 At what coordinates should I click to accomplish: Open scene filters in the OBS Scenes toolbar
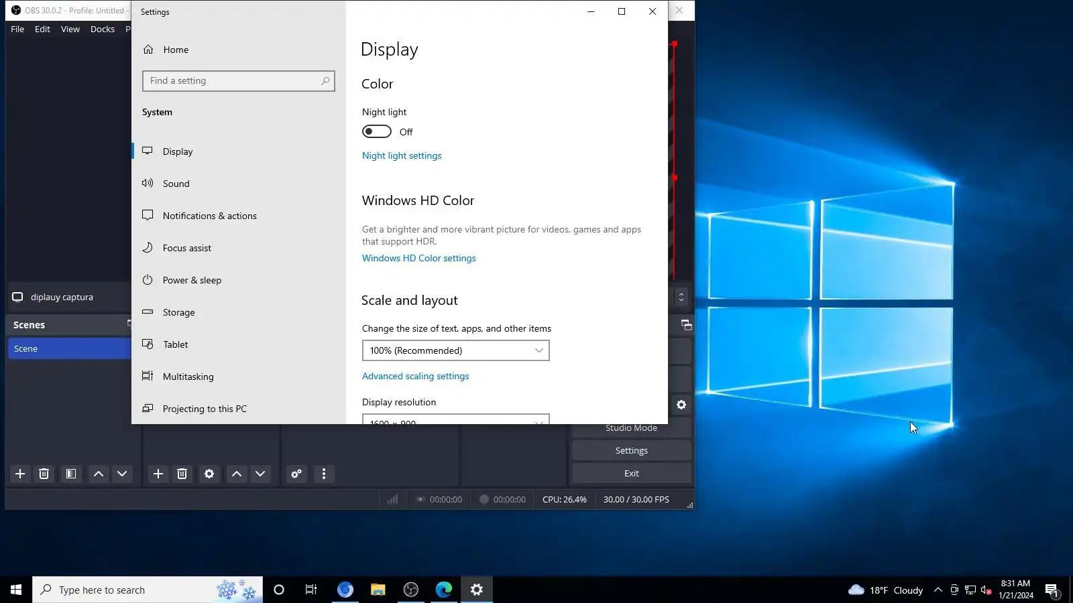71,474
